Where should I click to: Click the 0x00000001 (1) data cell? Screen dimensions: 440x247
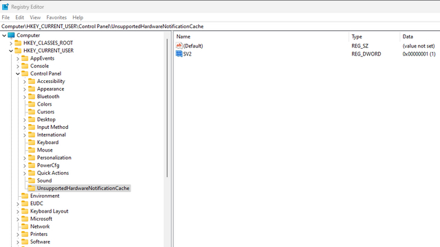tap(419, 54)
